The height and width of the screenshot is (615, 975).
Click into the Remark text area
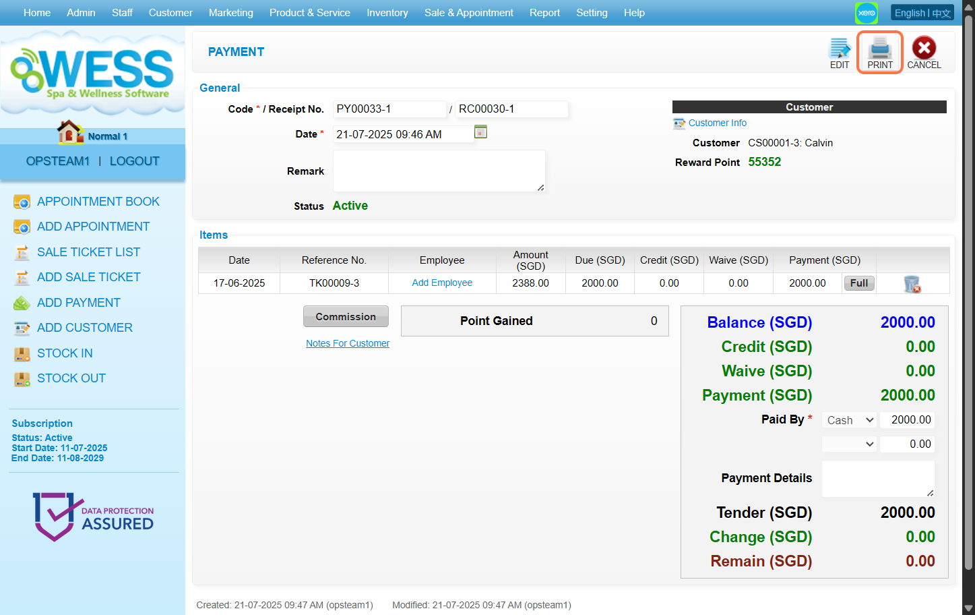(x=439, y=171)
